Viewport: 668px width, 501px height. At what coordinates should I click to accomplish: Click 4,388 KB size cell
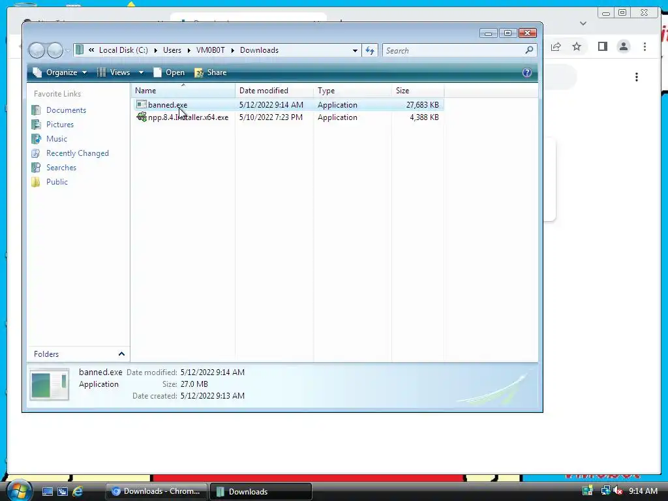424,117
